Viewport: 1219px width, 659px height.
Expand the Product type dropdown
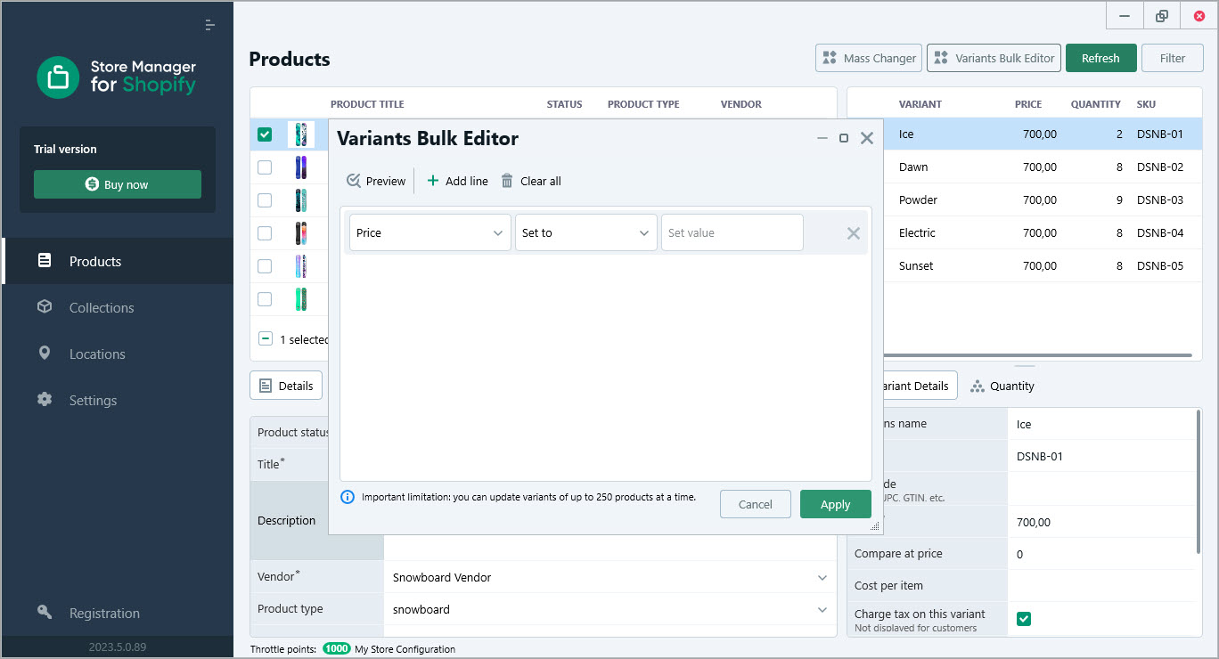pos(822,610)
